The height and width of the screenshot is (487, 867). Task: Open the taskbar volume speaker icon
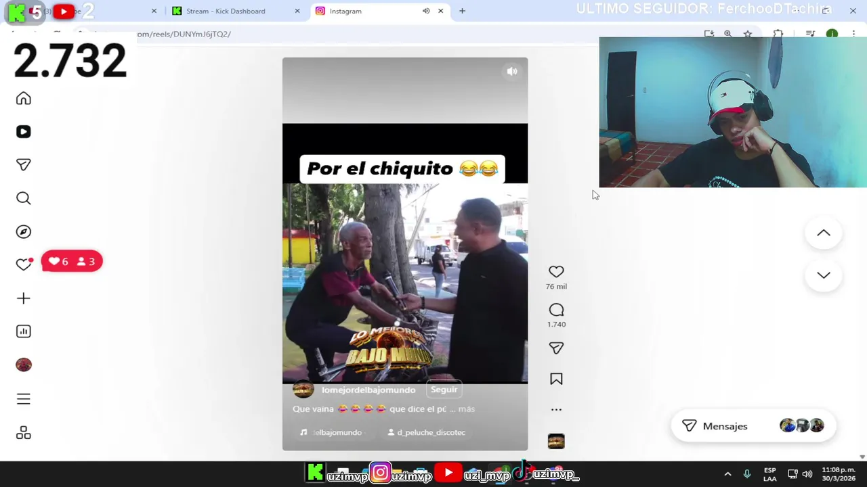click(807, 474)
